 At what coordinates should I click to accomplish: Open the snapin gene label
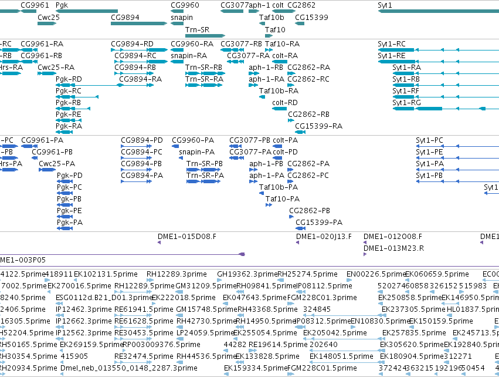(x=182, y=17)
